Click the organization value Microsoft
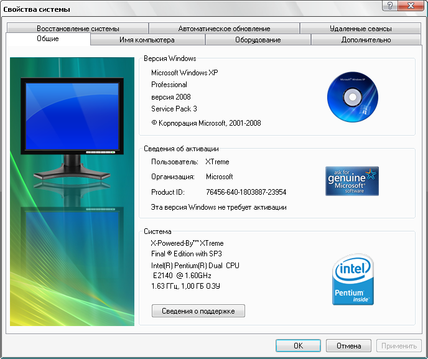 (x=220, y=177)
